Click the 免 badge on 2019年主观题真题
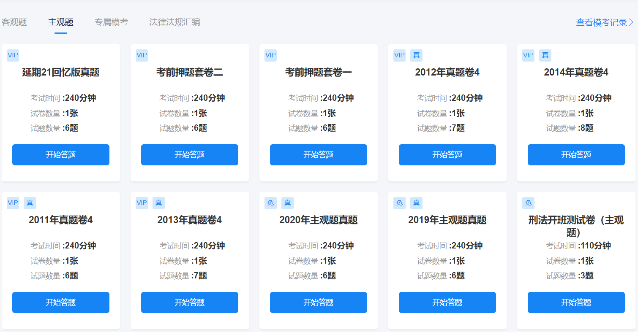Screen dimensions: 638x332 pyautogui.click(x=399, y=203)
